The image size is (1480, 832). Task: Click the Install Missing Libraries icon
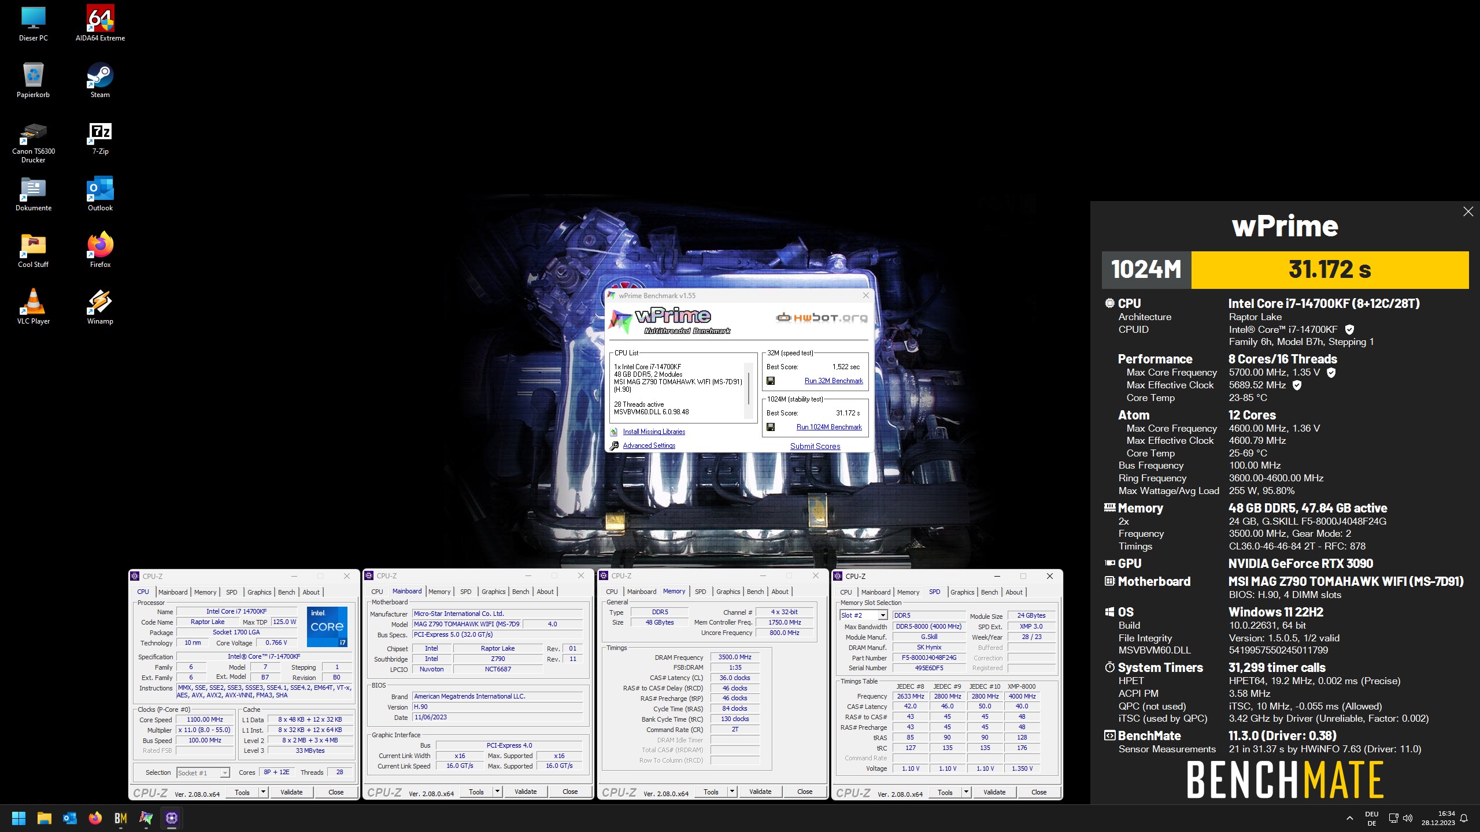point(614,432)
